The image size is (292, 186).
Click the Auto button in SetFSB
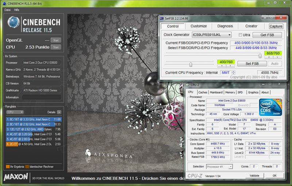point(275,64)
